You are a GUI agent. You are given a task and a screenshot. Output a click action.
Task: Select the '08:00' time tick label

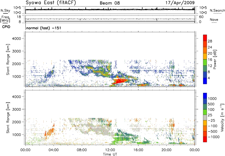tap(82, 150)
